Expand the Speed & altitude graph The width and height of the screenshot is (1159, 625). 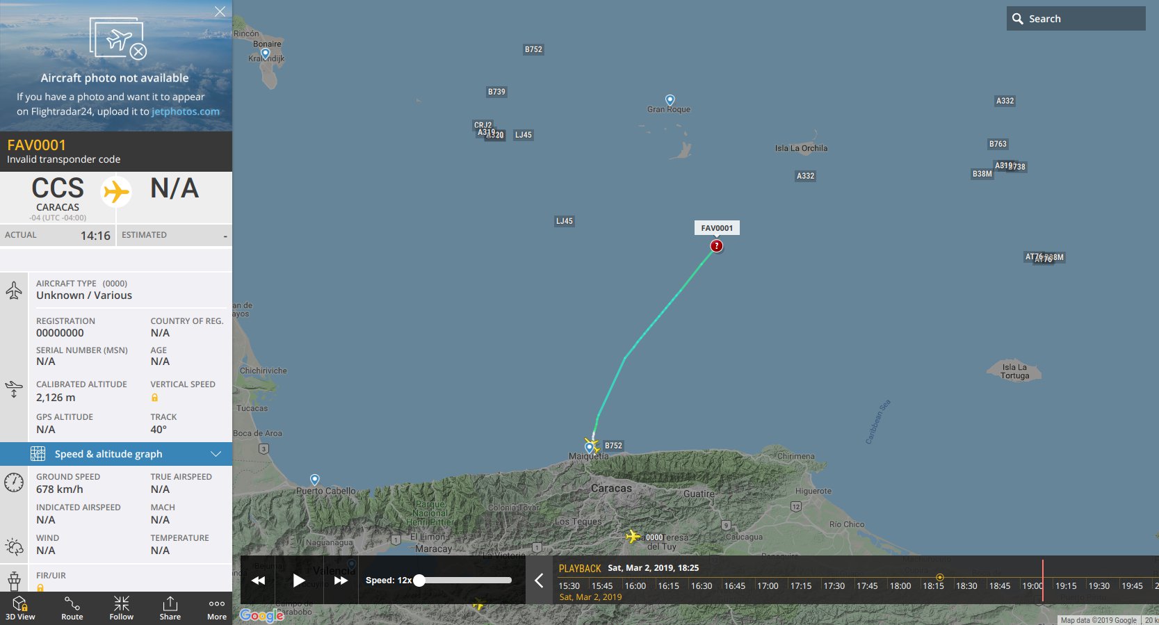tap(116, 454)
